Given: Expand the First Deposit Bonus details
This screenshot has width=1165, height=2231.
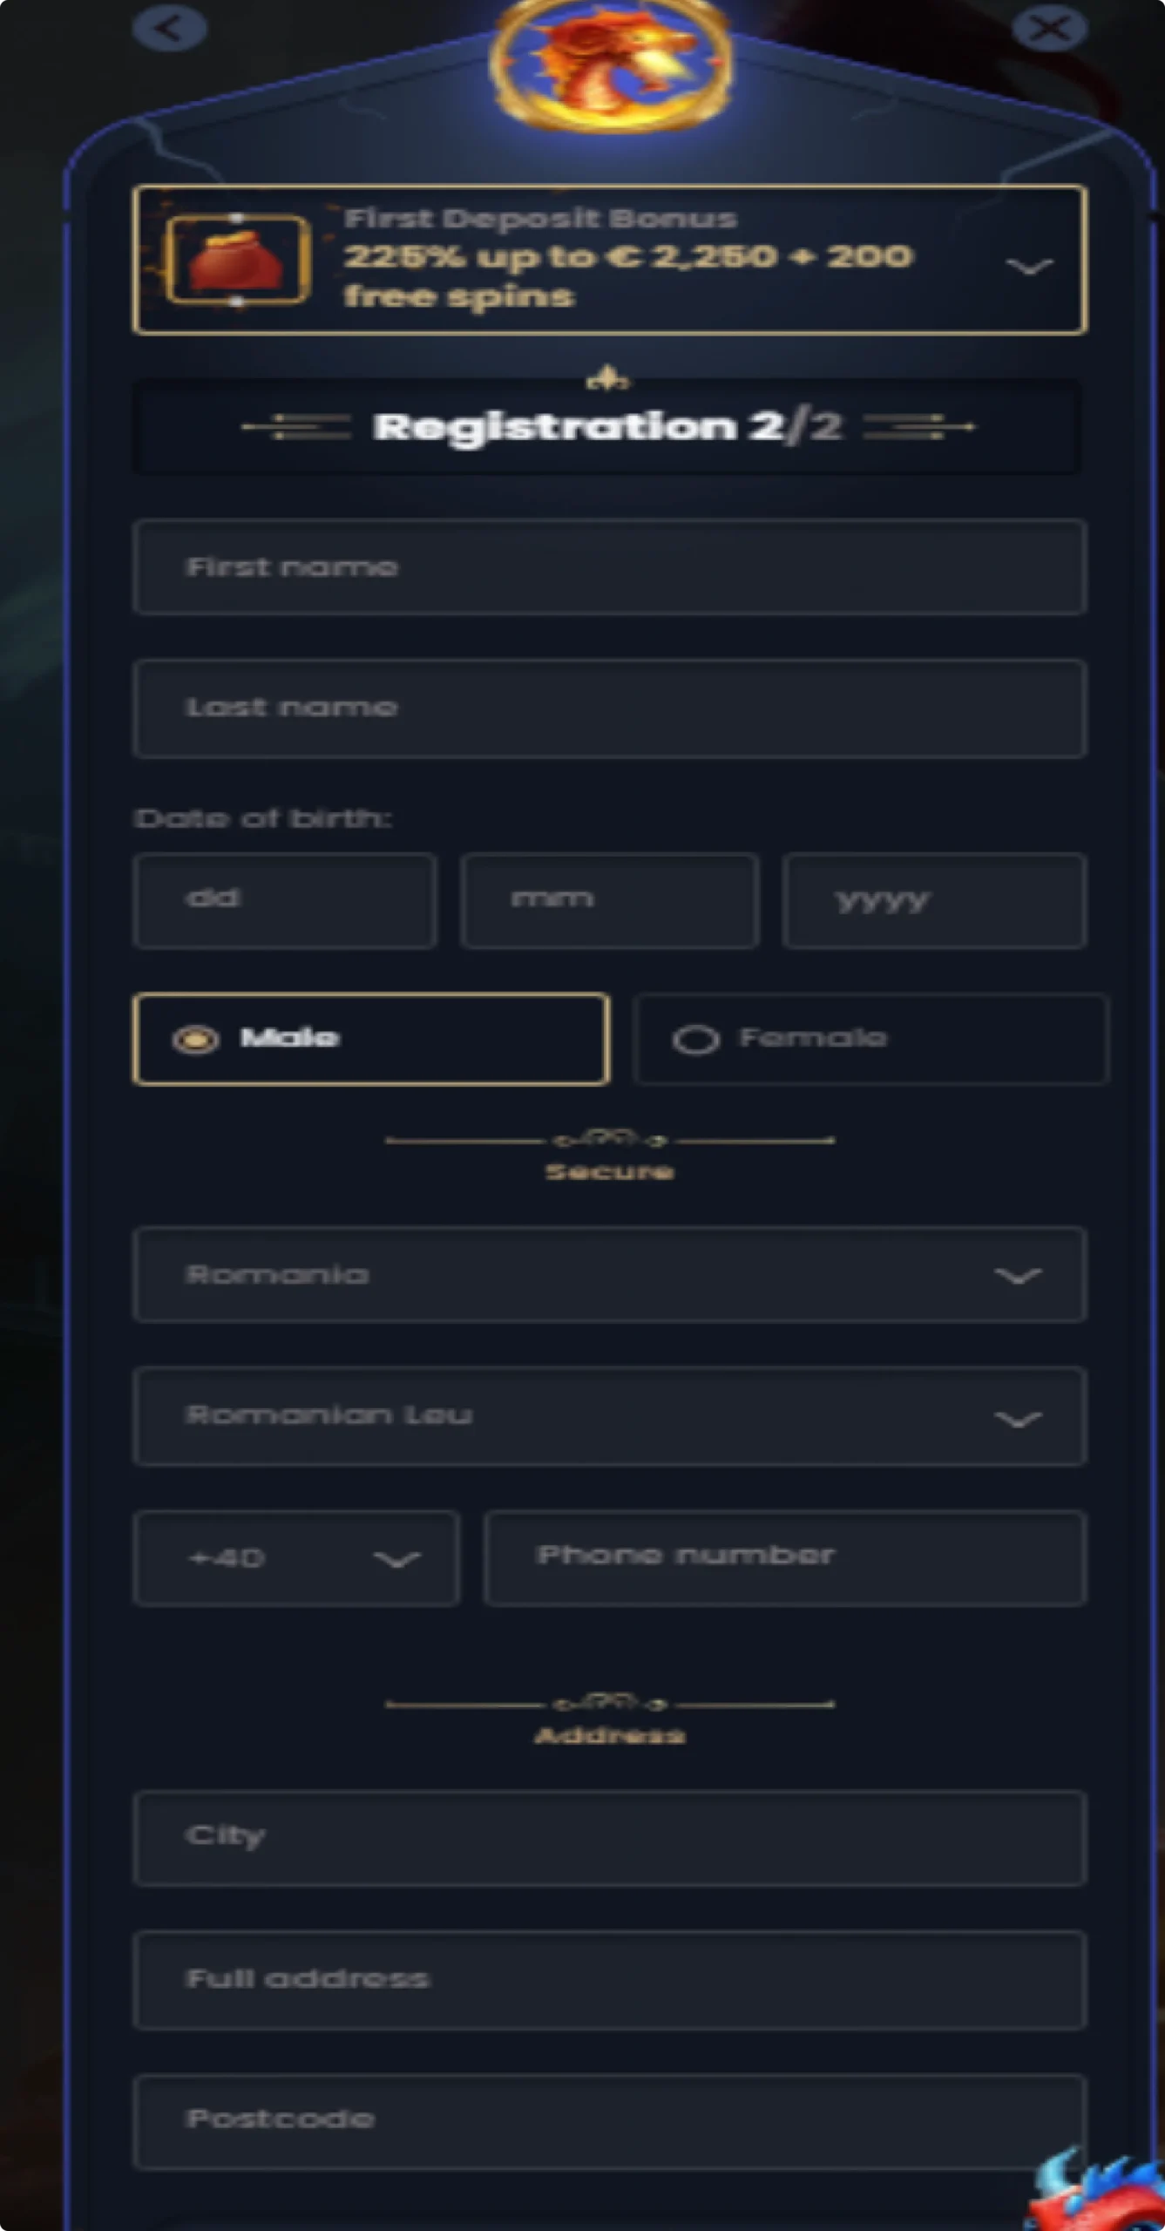Looking at the screenshot, I should [1029, 265].
